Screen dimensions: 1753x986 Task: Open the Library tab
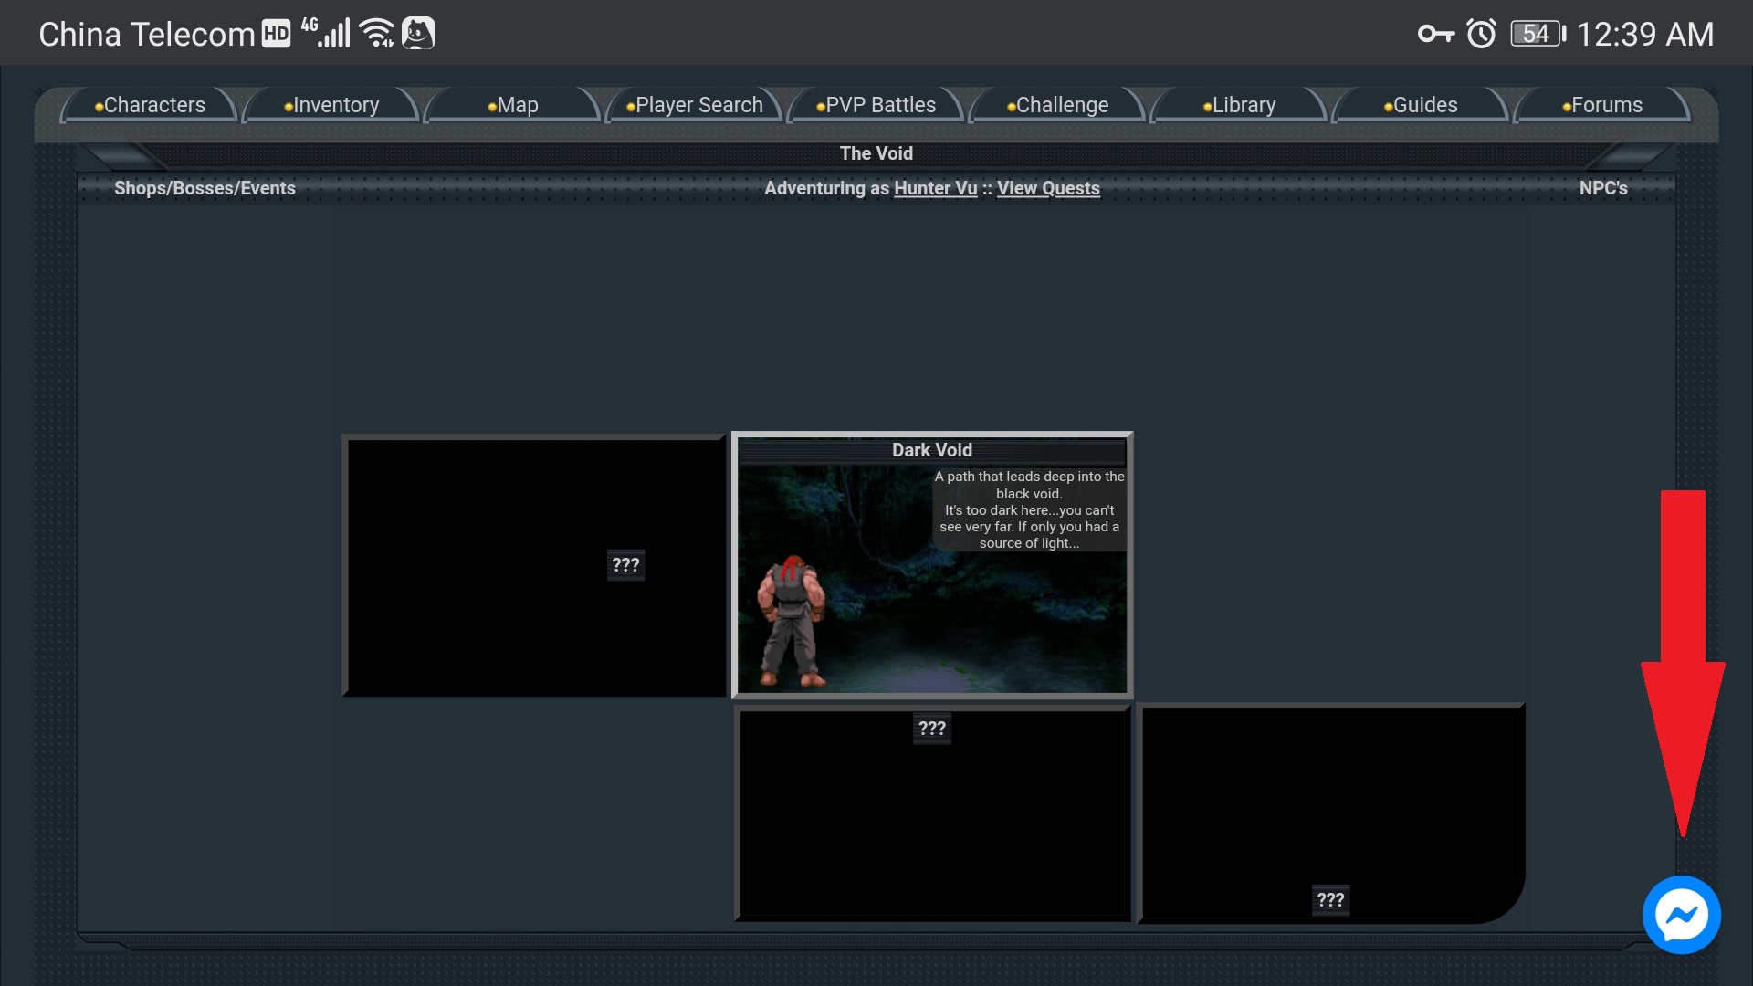point(1240,105)
